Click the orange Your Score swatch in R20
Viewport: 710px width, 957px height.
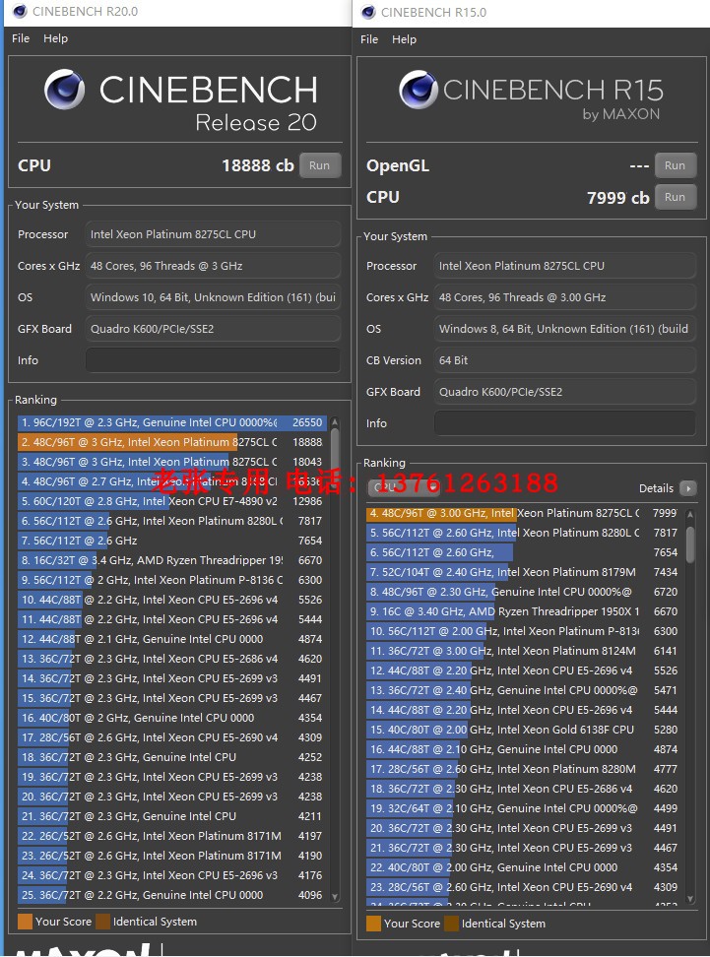pyautogui.click(x=25, y=922)
